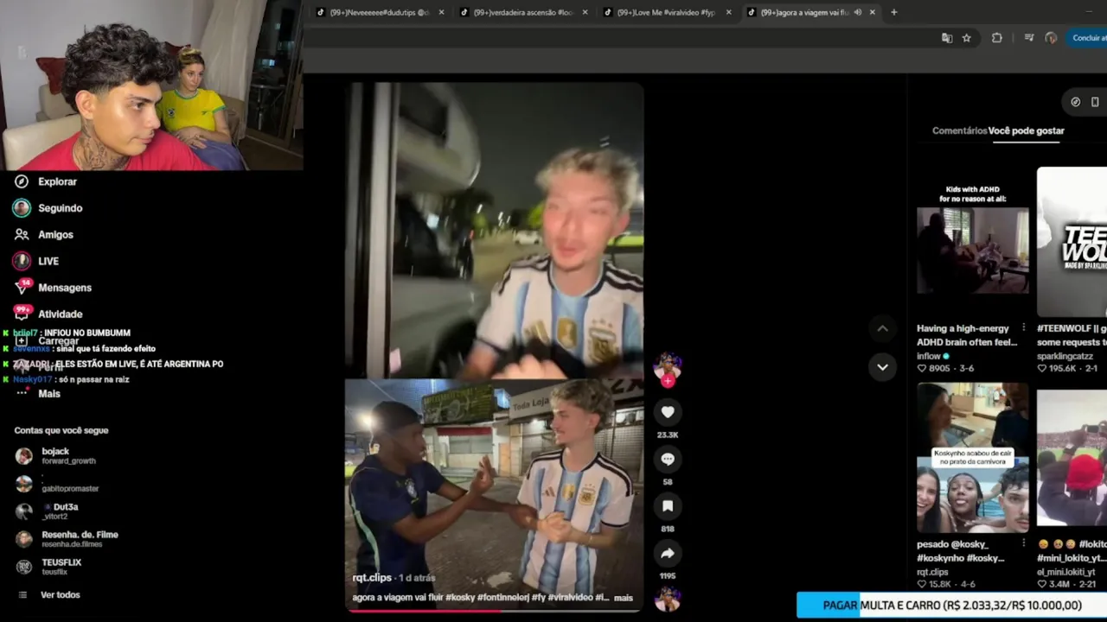Close the 'verdadeira ascensão' tab
The width and height of the screenshot is (1107, 622).
click(x=585, y=12)
